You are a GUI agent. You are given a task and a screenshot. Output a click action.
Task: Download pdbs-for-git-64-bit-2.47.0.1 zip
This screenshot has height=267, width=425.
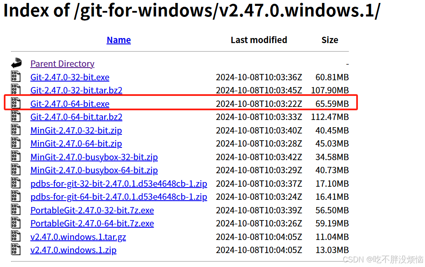tap(119, 197)
